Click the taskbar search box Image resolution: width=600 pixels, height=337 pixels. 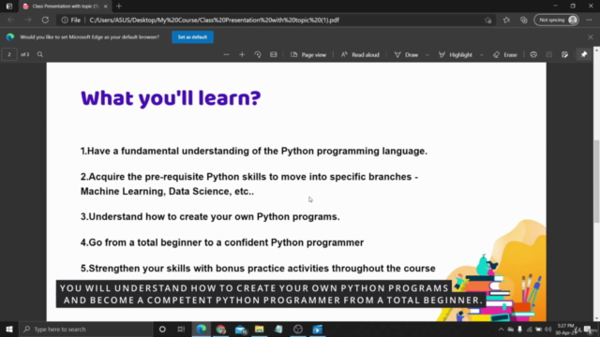pos(86,329)
